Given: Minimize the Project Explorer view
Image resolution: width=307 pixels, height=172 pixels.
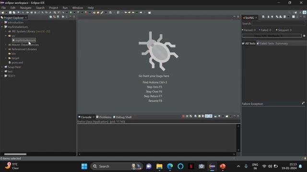Looking at the screenshot, I should [x=71, y=17].
